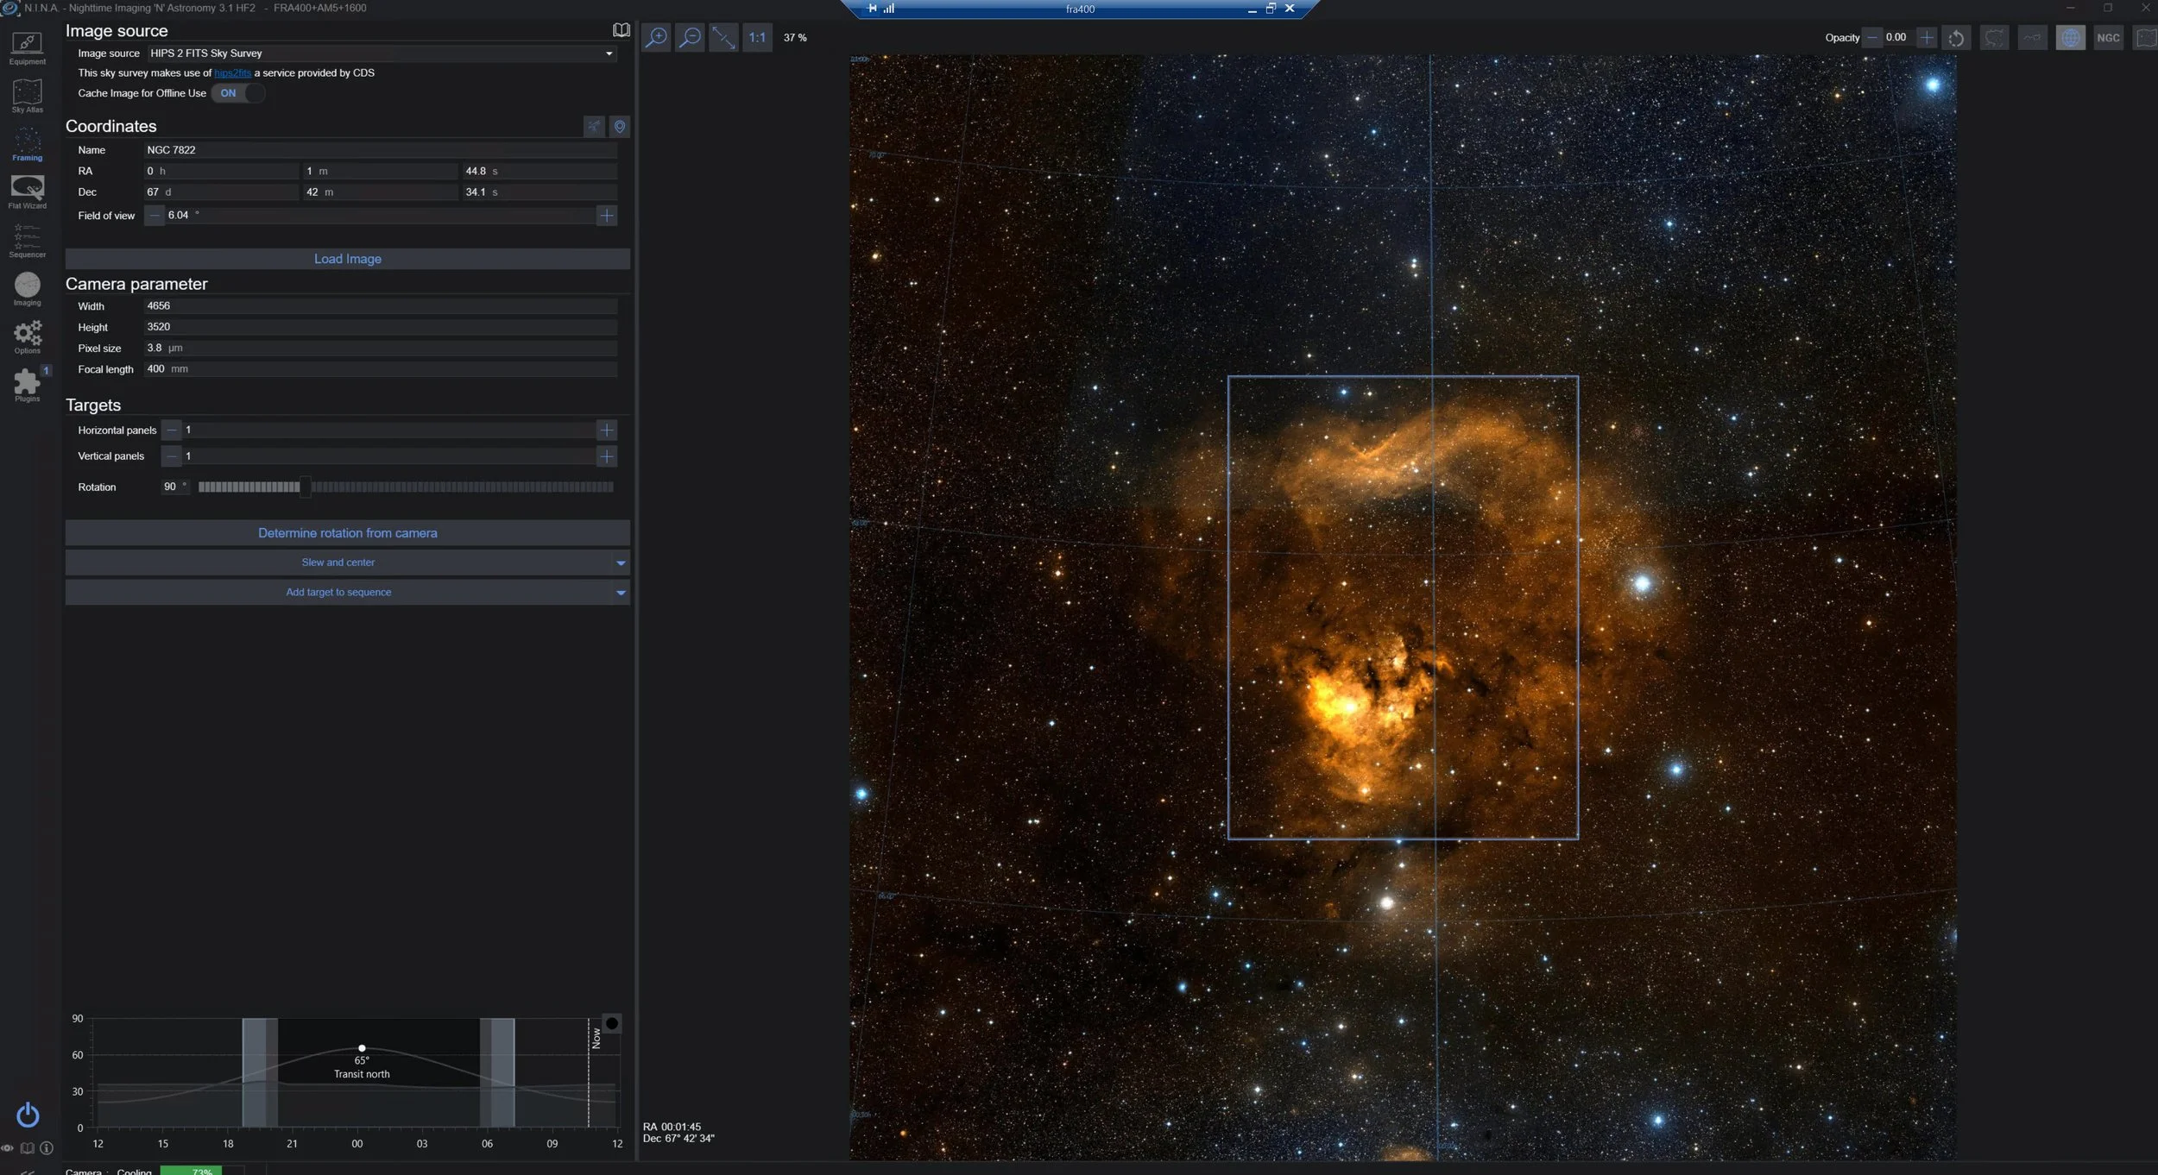
Task: Toggle the grid globe overlay button
Action: point(2070,37)
